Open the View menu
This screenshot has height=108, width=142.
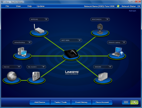pos(19,6)
